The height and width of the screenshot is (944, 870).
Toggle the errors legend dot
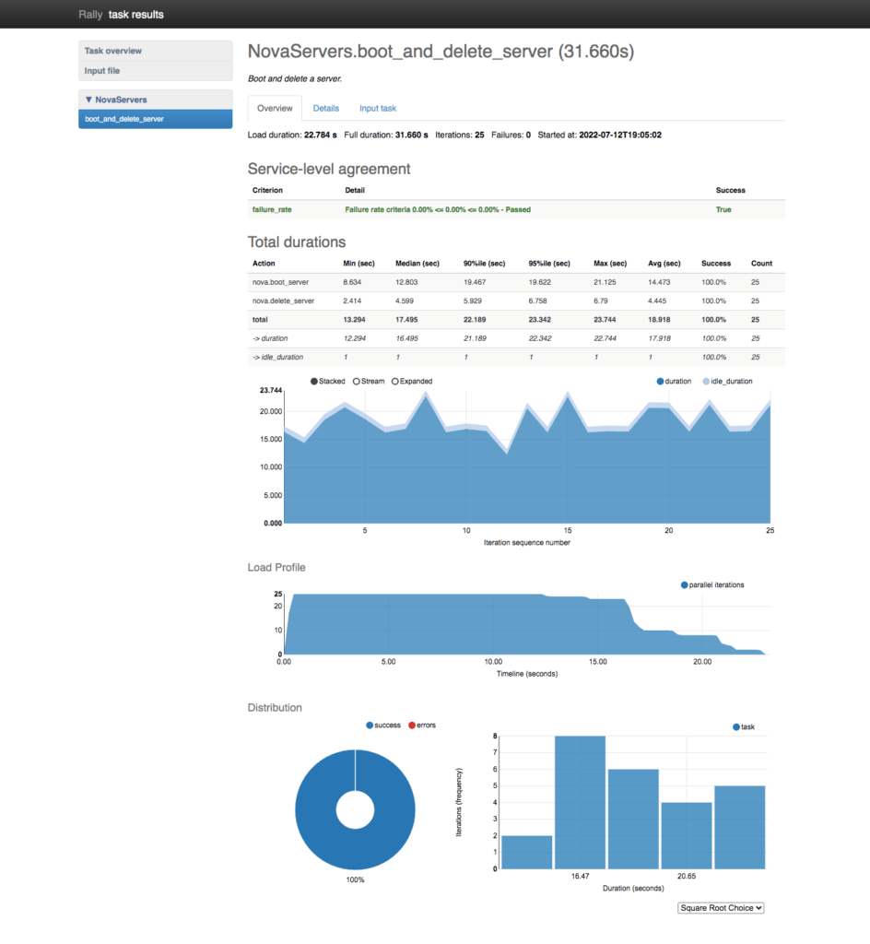411,726
